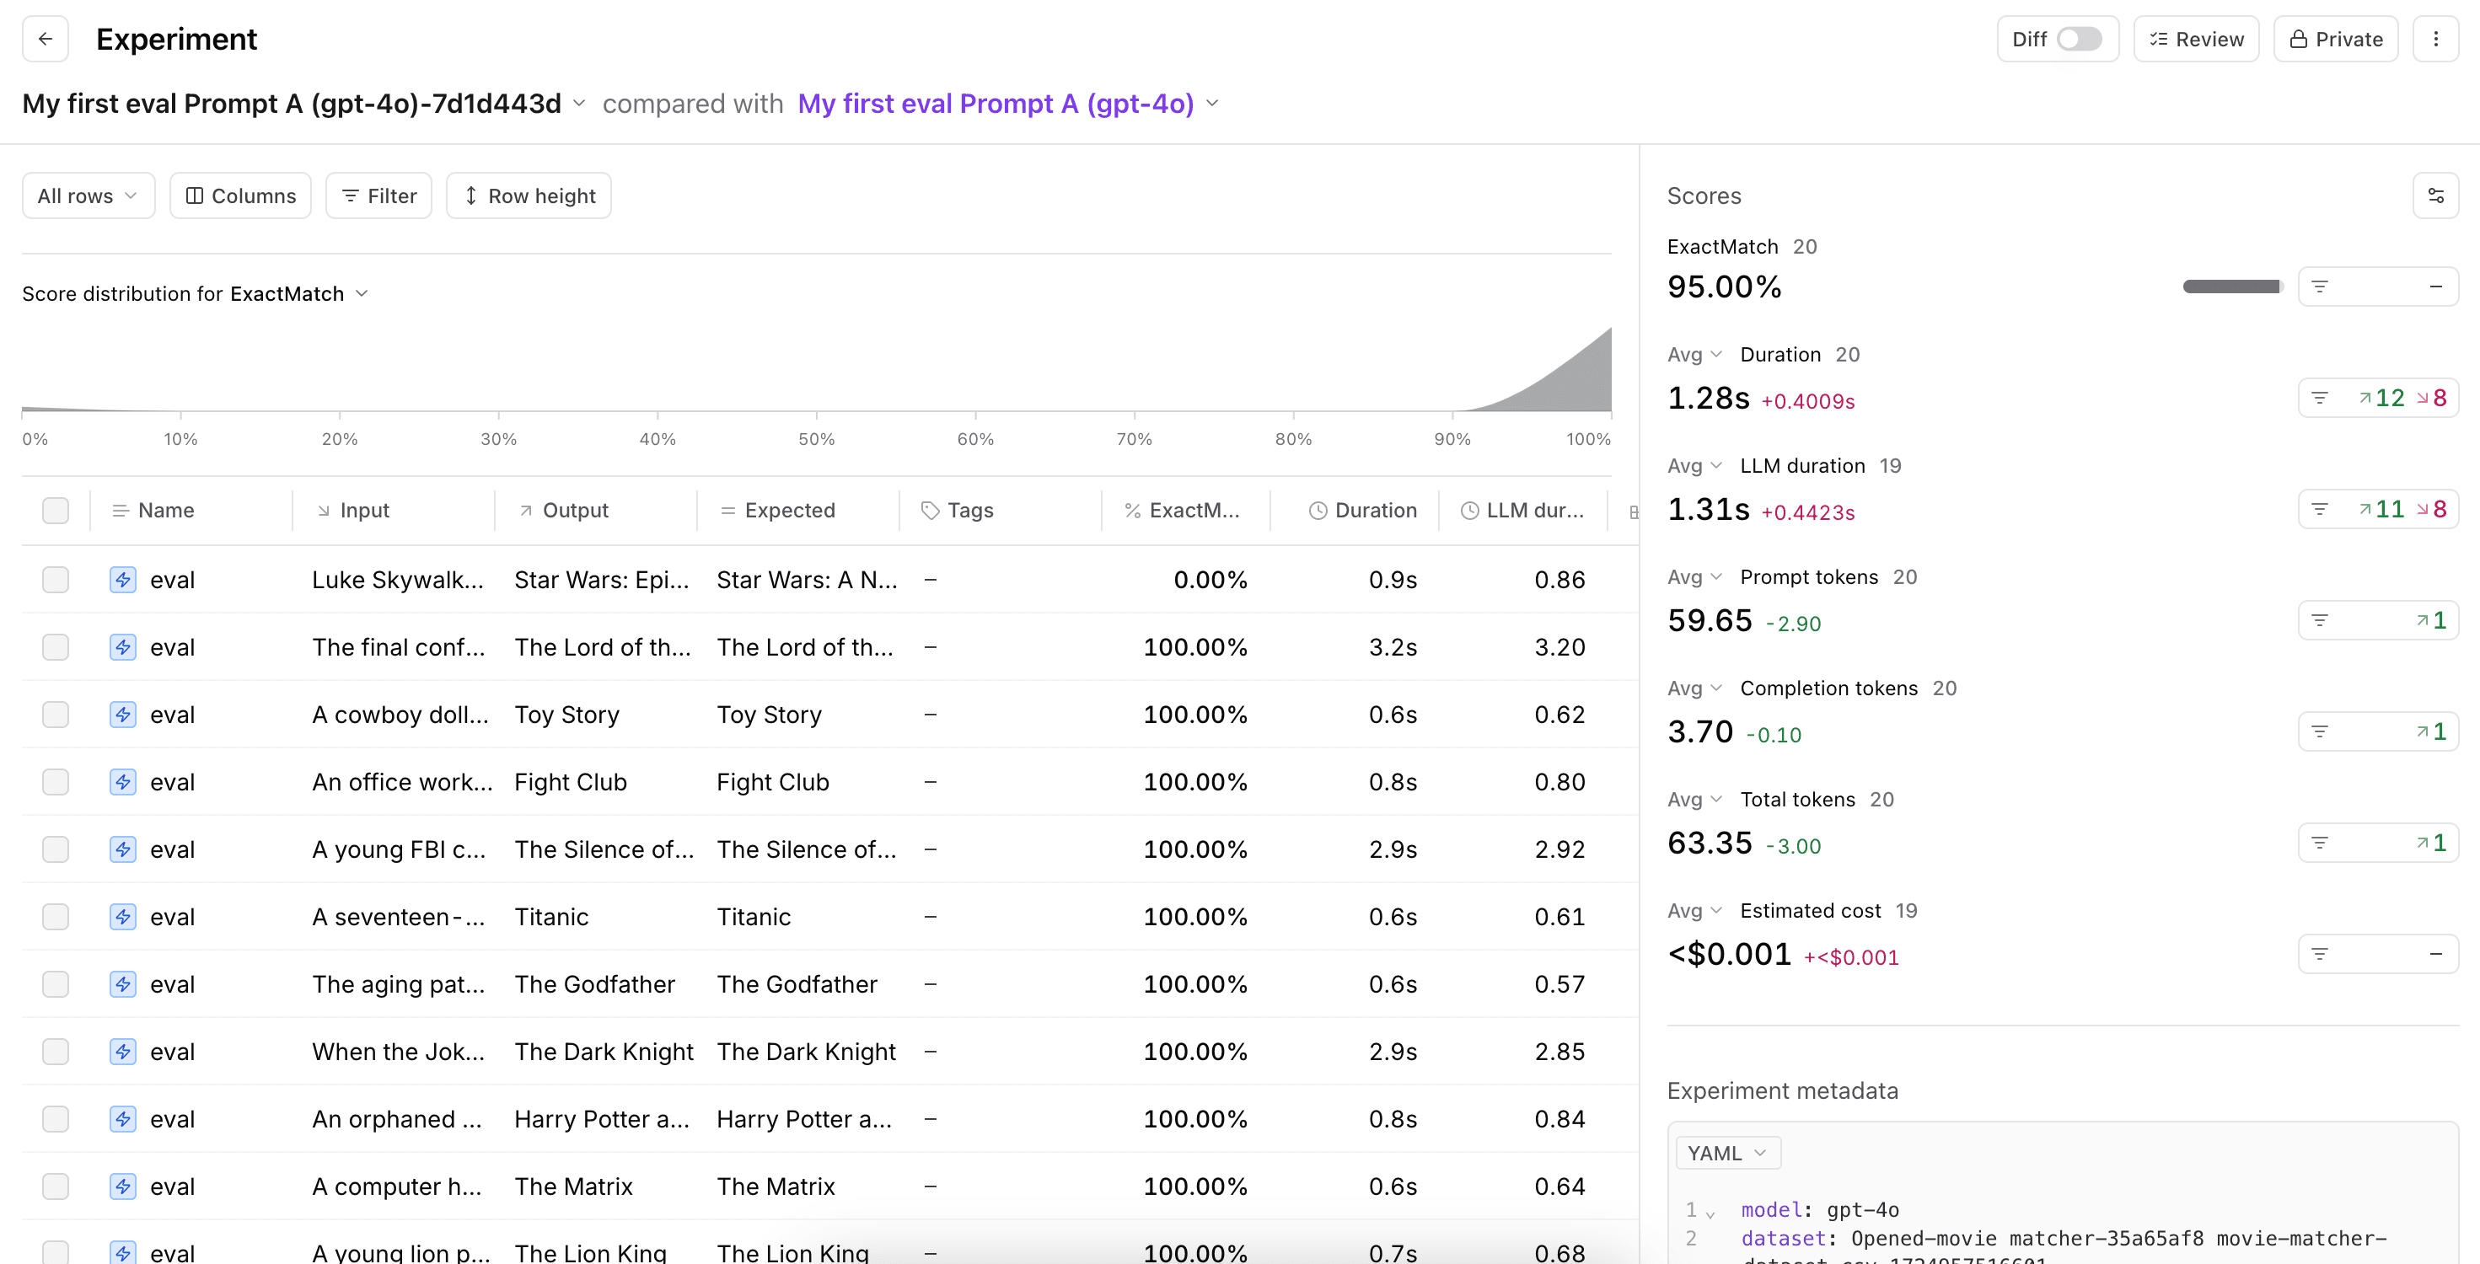
Task: Click the Toy Story row's eval lightning icon
Action: pyautogui.click(x=122, y=715)
